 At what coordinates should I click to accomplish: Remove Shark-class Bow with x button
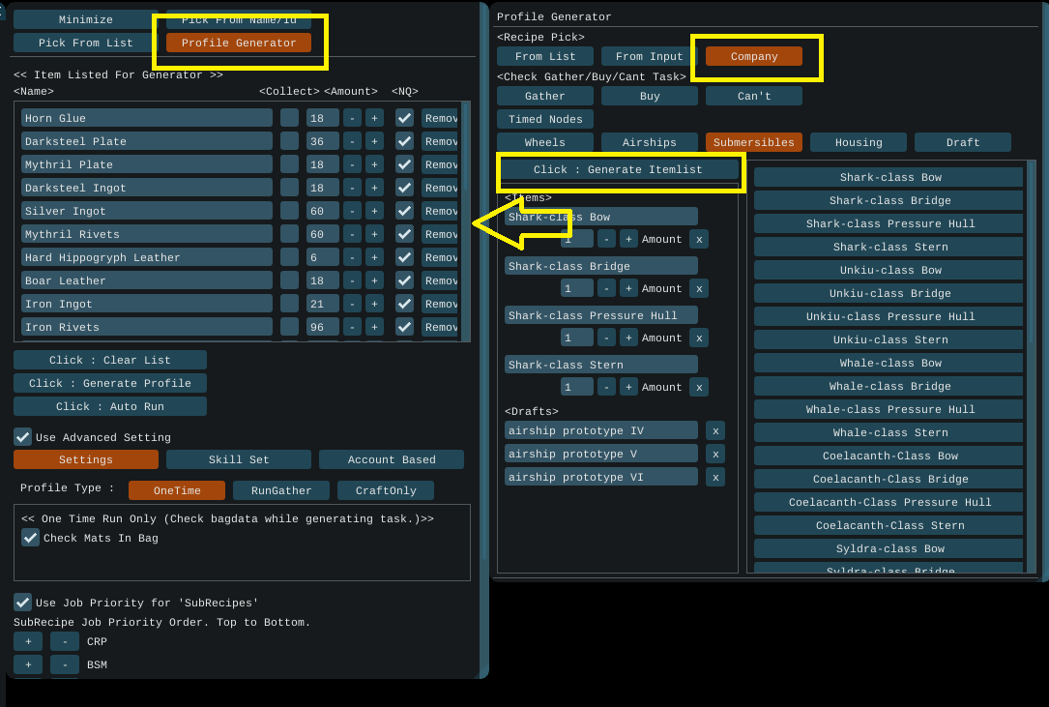point(699,239)
